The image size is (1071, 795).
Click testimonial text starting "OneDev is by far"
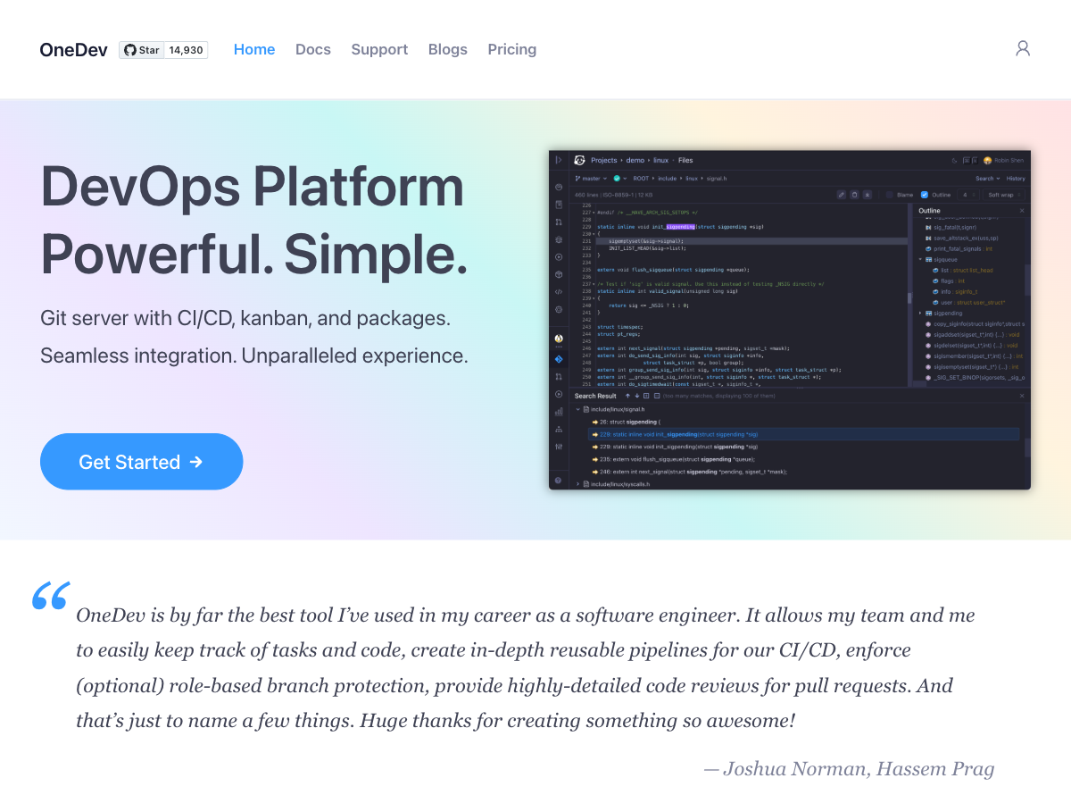[525, 667]
